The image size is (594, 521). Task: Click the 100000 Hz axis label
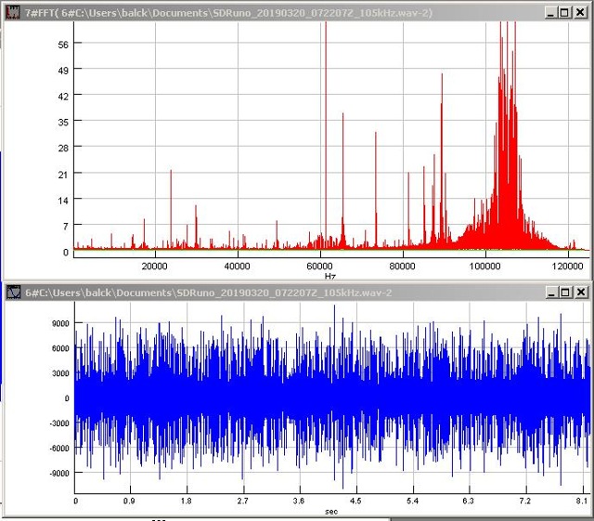coord(484,267)
